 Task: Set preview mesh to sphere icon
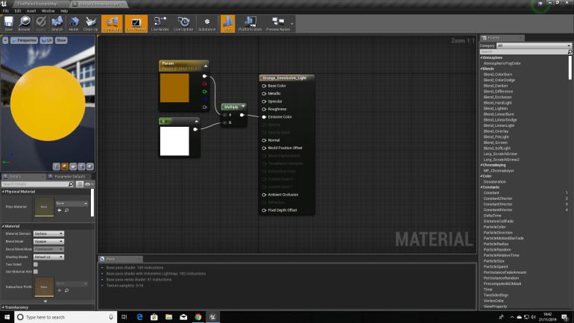pos(65,166)
